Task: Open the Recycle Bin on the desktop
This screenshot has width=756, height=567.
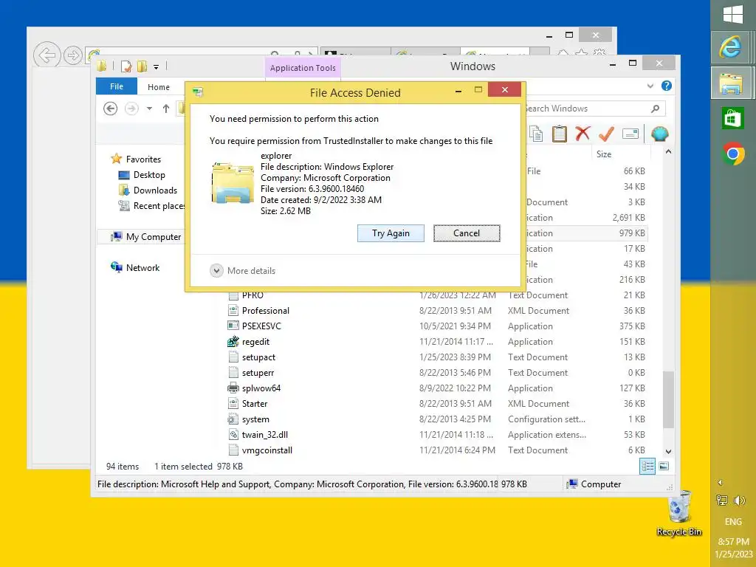Action: tap(679, 514)
